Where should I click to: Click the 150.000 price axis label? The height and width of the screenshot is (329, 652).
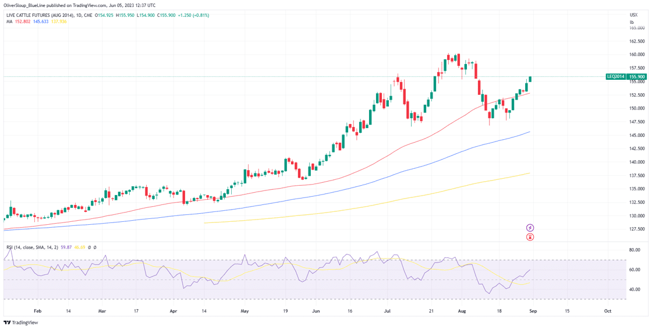pyautogui.click(x=637, y=108)
